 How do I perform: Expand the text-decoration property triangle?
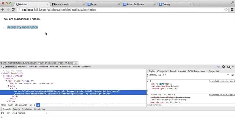tap(172, 87)
